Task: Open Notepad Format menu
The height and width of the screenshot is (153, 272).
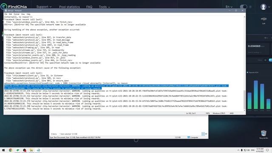Action: [16, 14]
